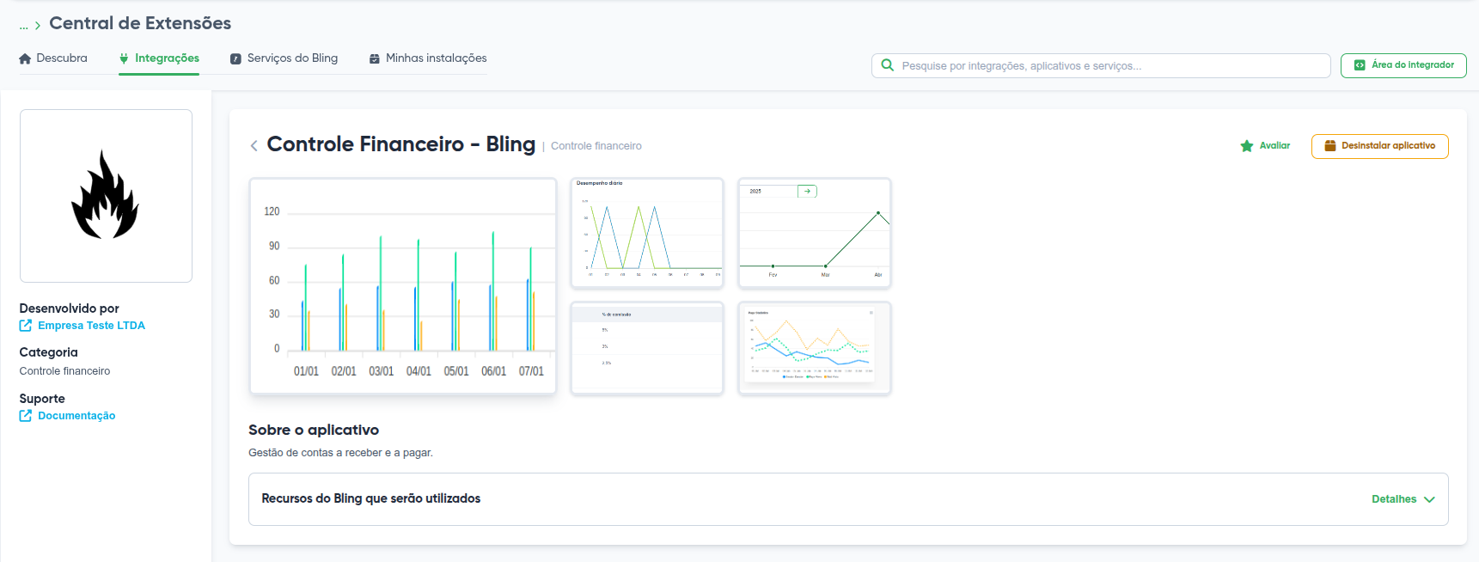Image resolution: width=1479 pixels, height=562 pixels.
Task: Click external link icon beside Empresa Teste LTDA
Action: 26,326
